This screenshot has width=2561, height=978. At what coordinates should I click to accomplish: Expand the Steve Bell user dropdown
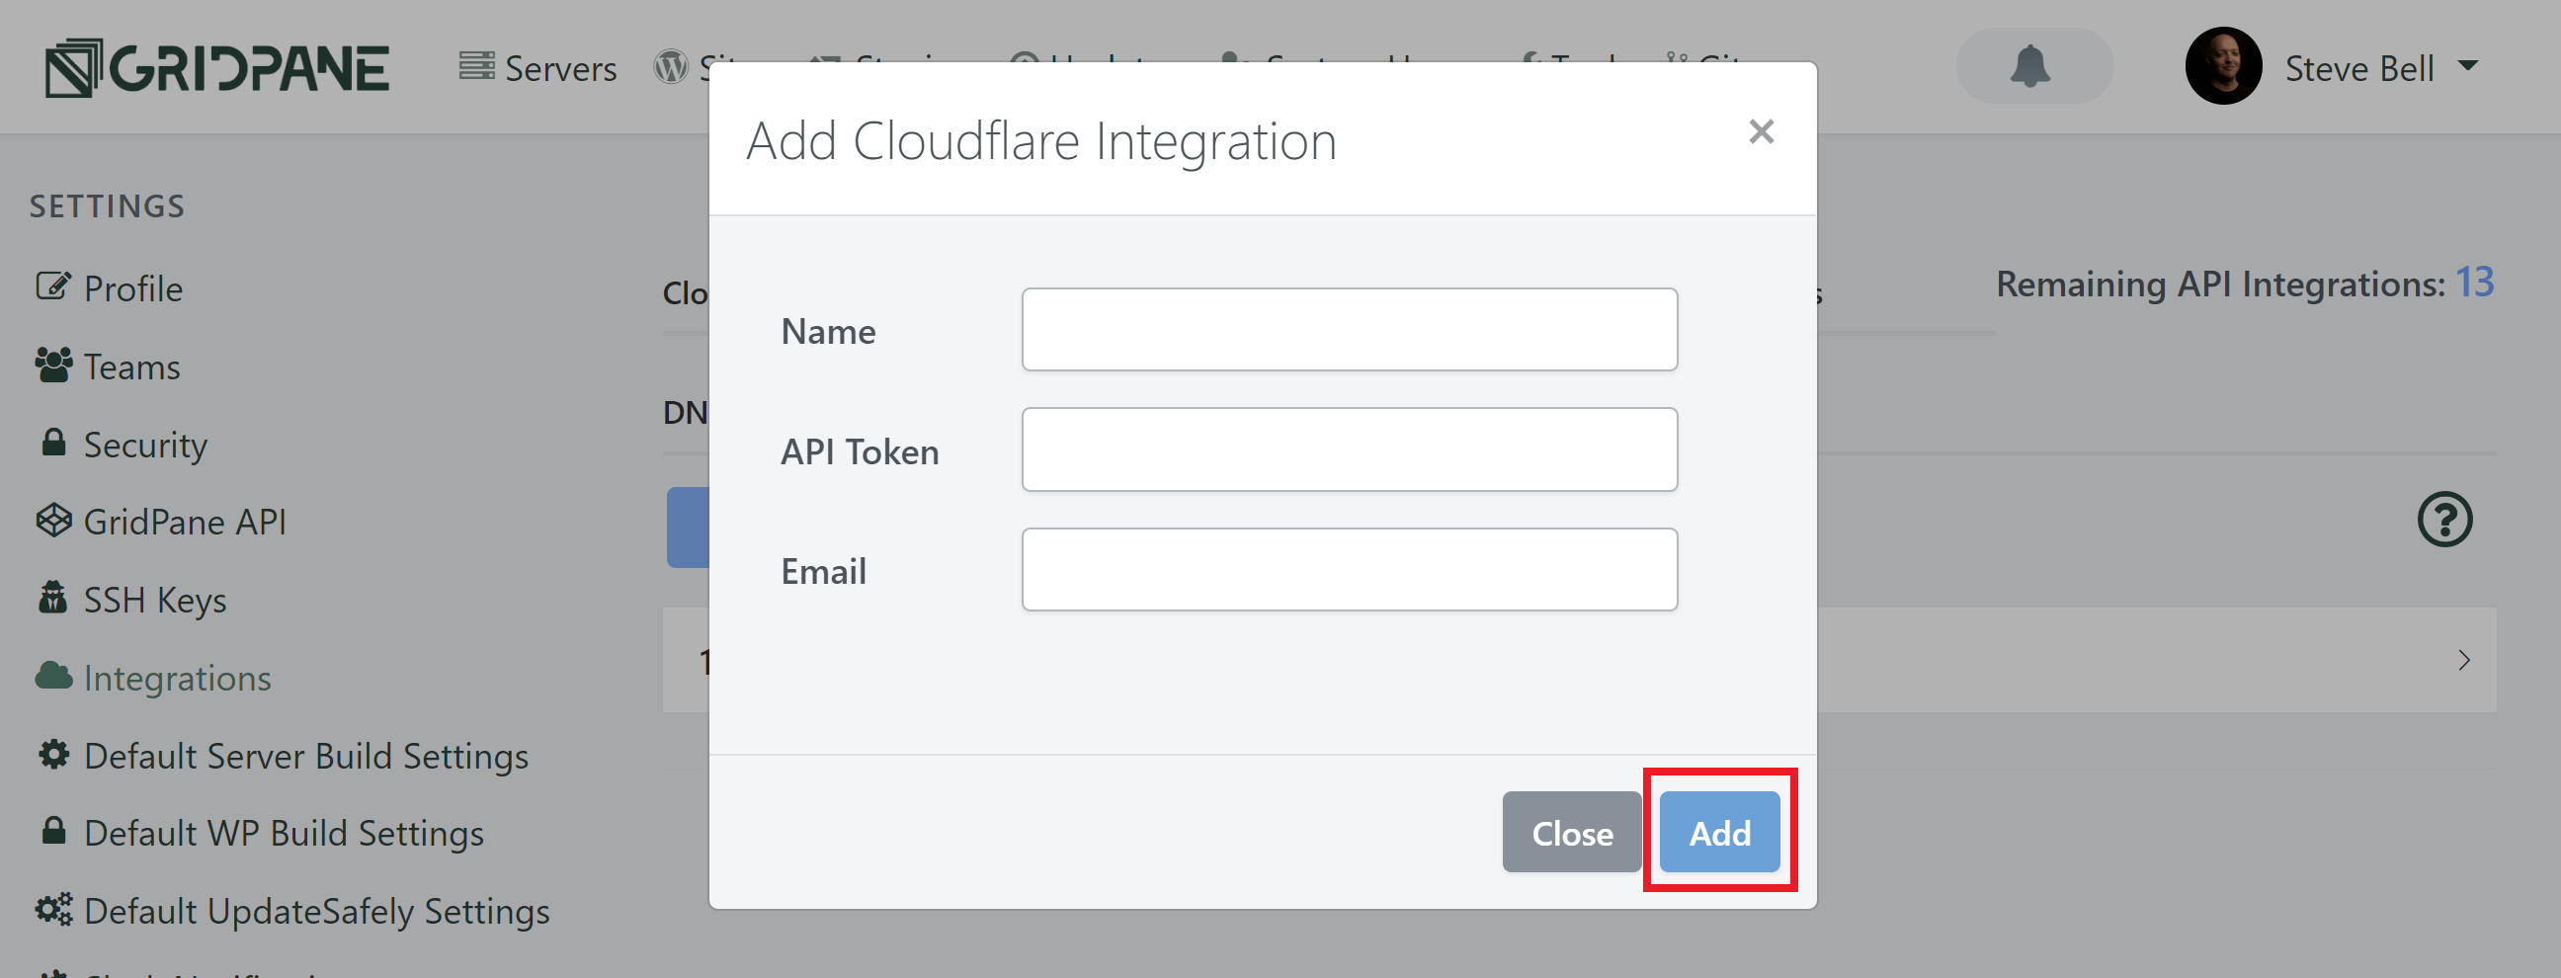2467,66
